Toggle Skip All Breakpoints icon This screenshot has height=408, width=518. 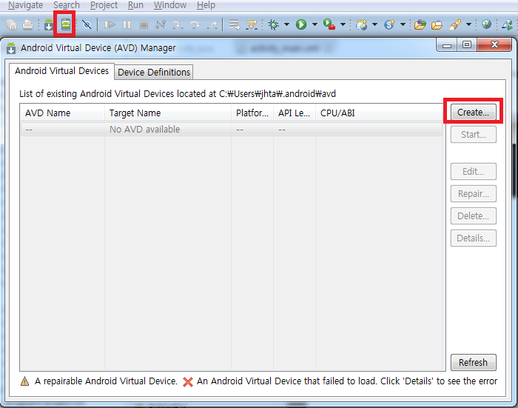tap(87, 24)
